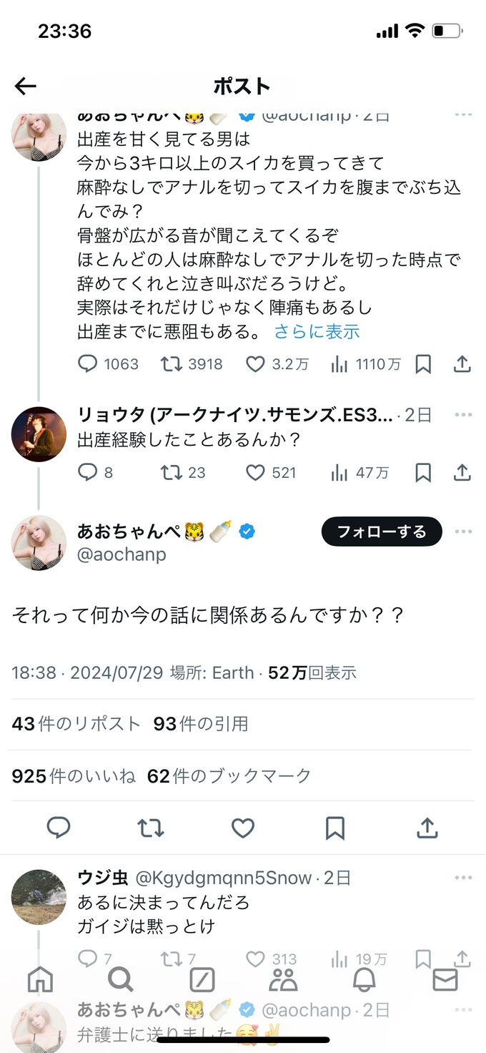View analytics of the 1110万 post
Screen dimensions: 486x1053
tap(339, 365)
